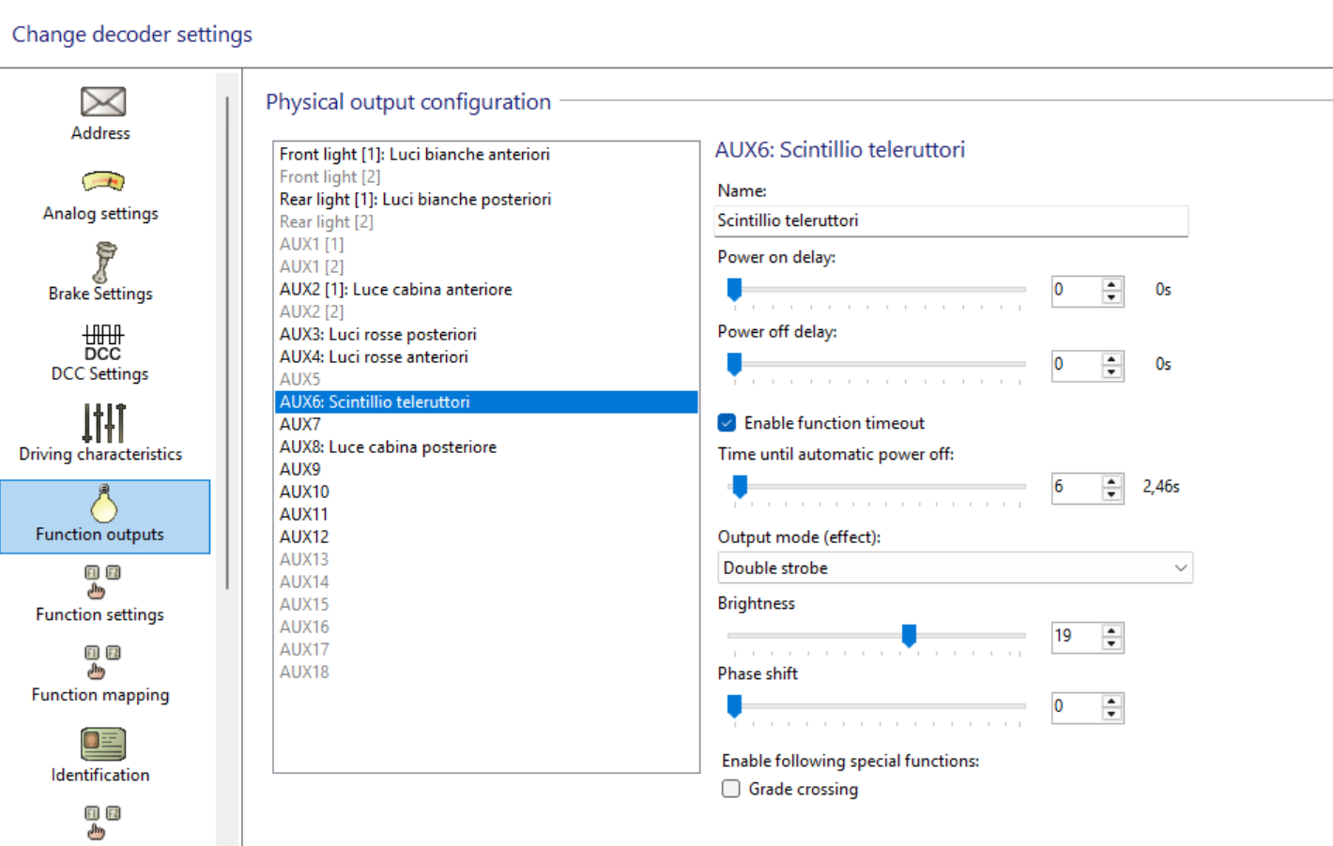
Task: Increase Power off delay with up arrow
Action: 1111,359
